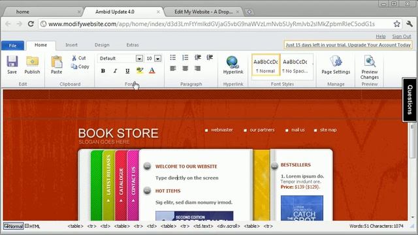The image size is (418, 235).
Task: Switch to the Home ribbon tab
Action: [40, 45]
